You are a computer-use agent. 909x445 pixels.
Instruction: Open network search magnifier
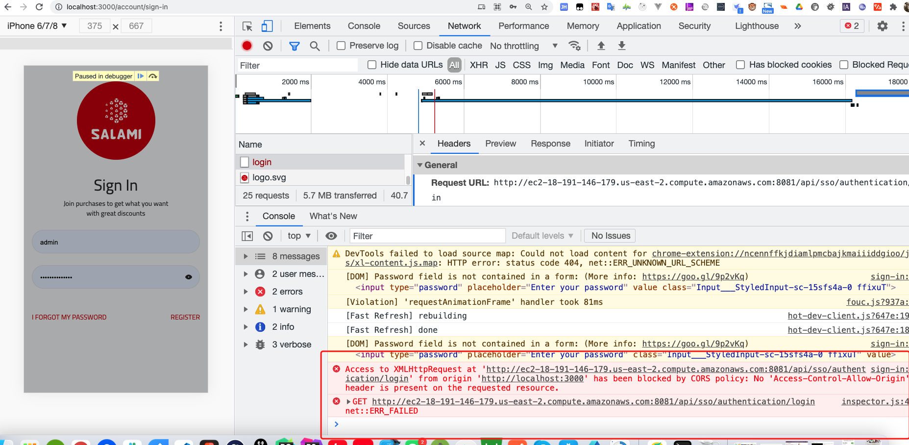pos(315,46)
